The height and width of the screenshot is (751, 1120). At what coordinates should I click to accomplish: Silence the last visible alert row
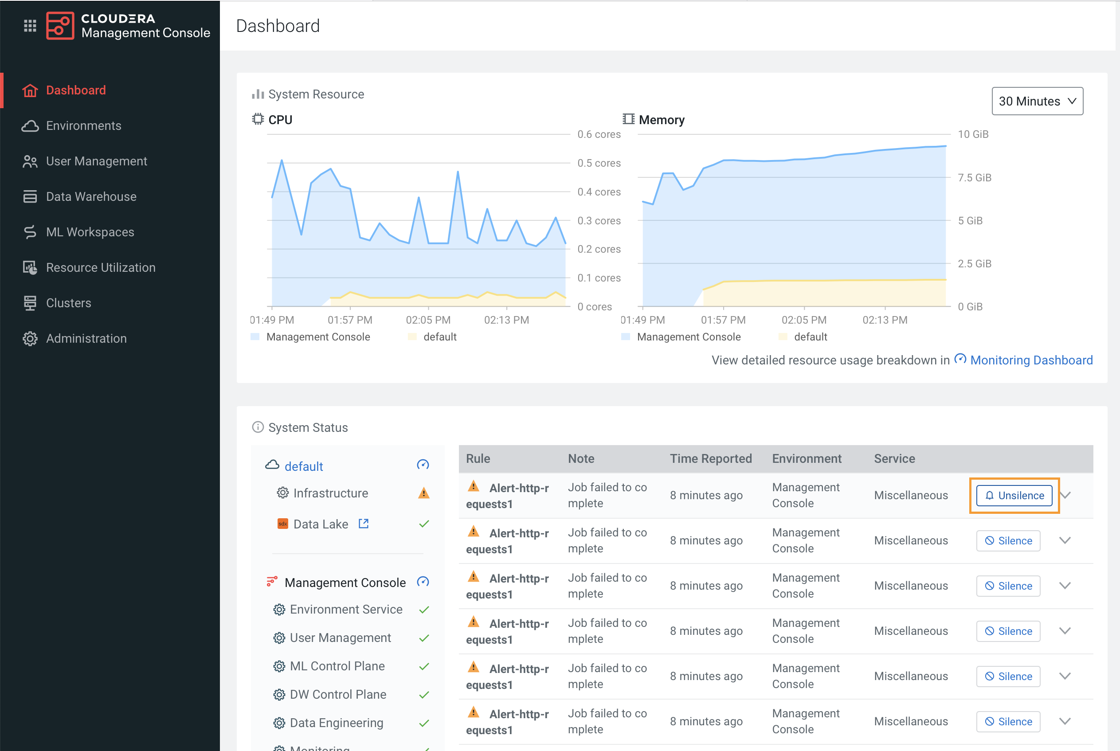[1008, 721]
